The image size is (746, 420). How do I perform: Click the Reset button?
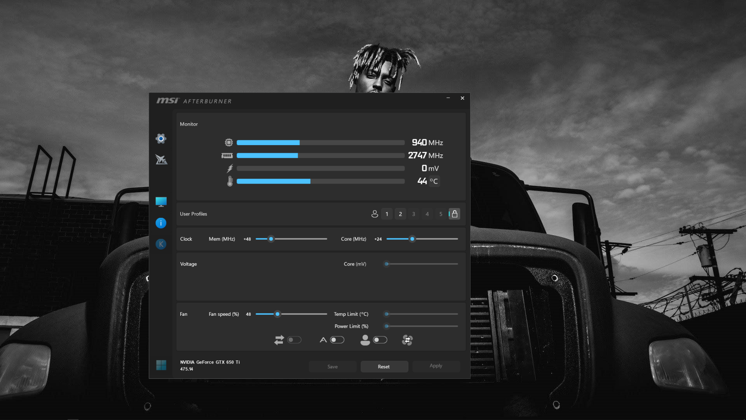(x=384, y=366)
